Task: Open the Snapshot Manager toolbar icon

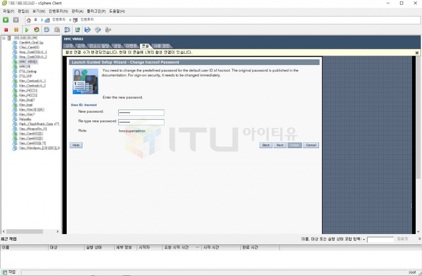Action: (x=67, y=30)
